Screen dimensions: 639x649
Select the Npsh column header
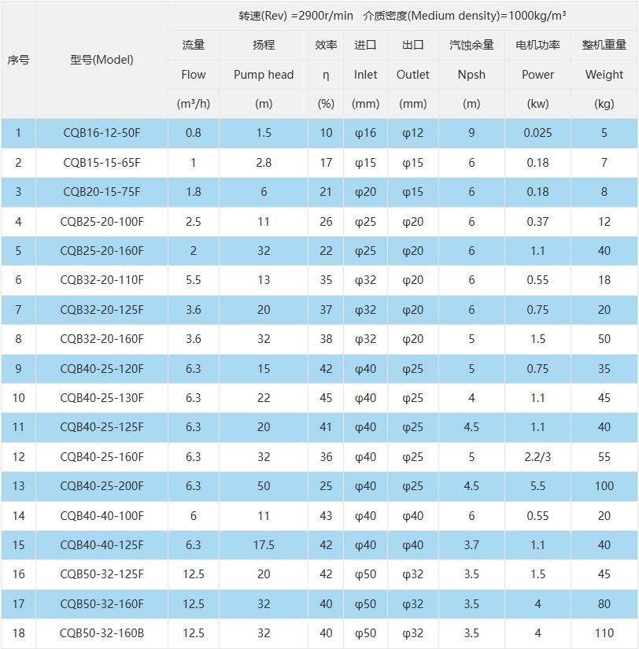[x=471, y=75]
